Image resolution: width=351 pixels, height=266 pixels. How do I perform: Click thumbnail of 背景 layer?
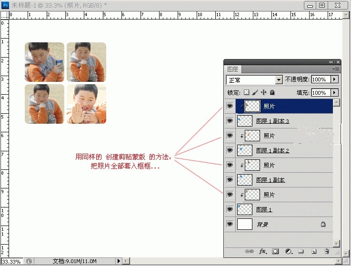point(244,224)
